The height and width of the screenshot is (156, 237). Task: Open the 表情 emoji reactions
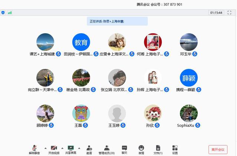141,149
